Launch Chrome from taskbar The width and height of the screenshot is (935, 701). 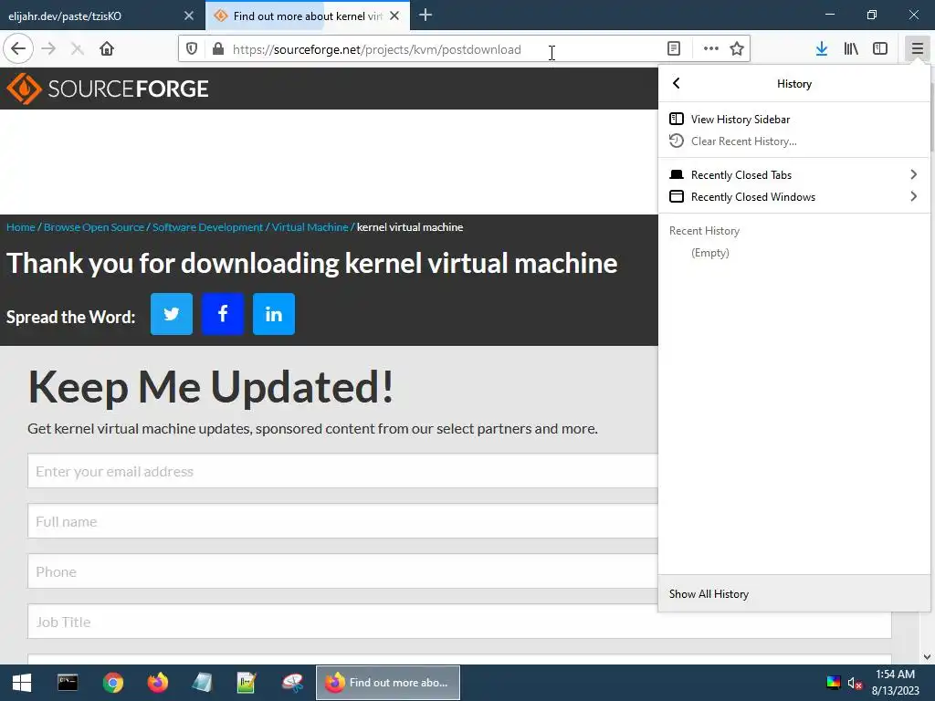(112, 683)
